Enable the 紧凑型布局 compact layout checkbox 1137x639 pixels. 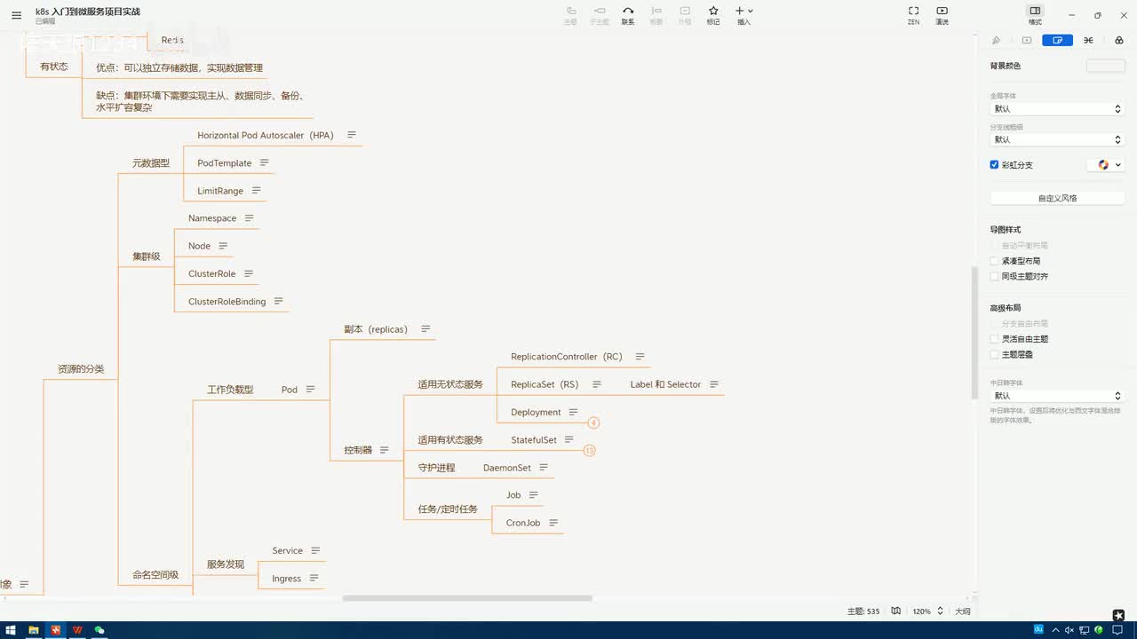click(995, 261)
